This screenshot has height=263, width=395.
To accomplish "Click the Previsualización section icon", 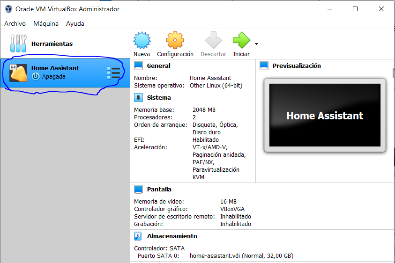I will [x=264, y=66].
